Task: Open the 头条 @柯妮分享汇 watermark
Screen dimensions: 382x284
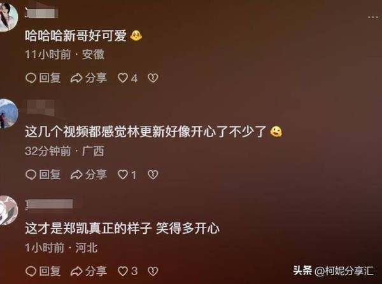Action: [334, 271]
